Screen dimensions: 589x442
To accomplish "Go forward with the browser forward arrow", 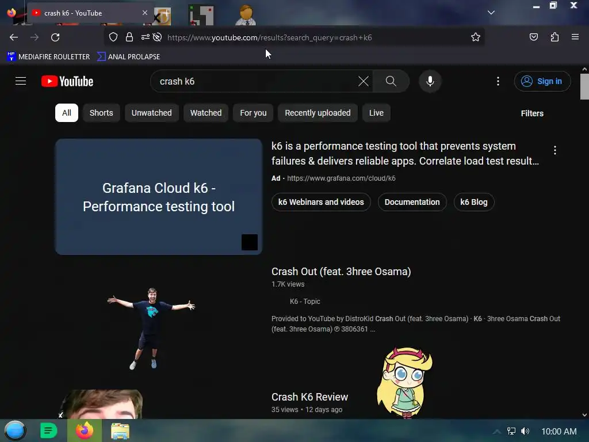I will [35, 37].
